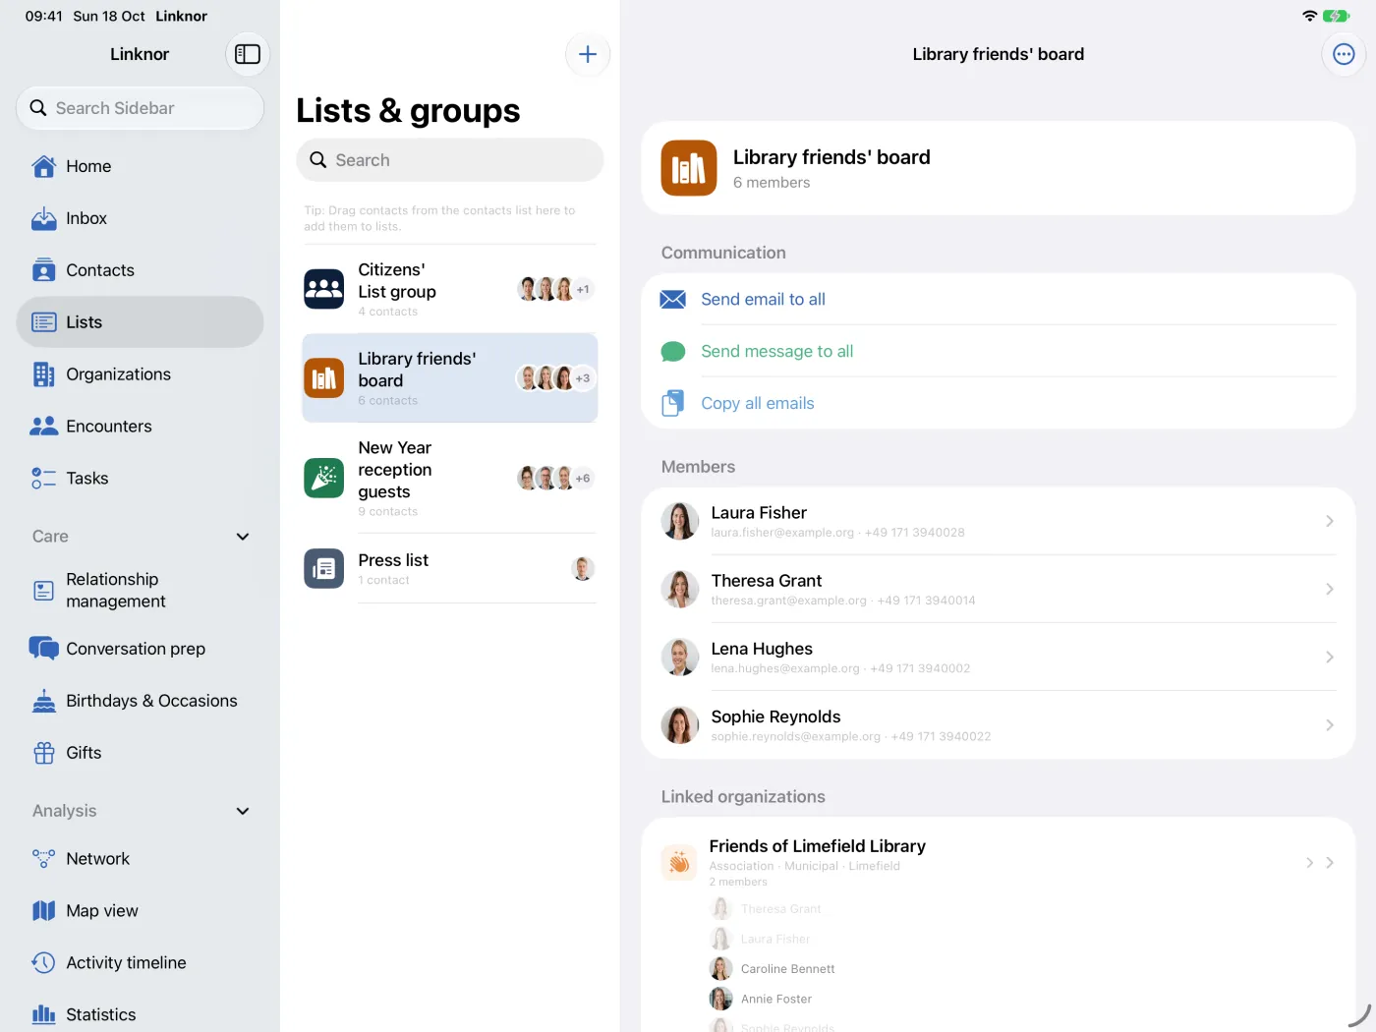The width and height of the screenshot is (1376, 1032).
Task: Go to Inbox in the sidebar
Action: 140,218
